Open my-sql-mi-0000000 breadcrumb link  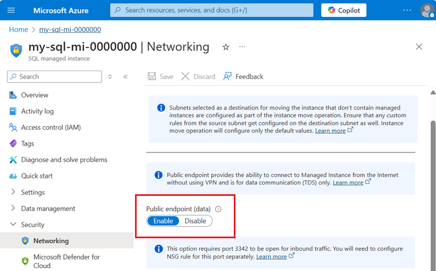[x=70, y=29]
